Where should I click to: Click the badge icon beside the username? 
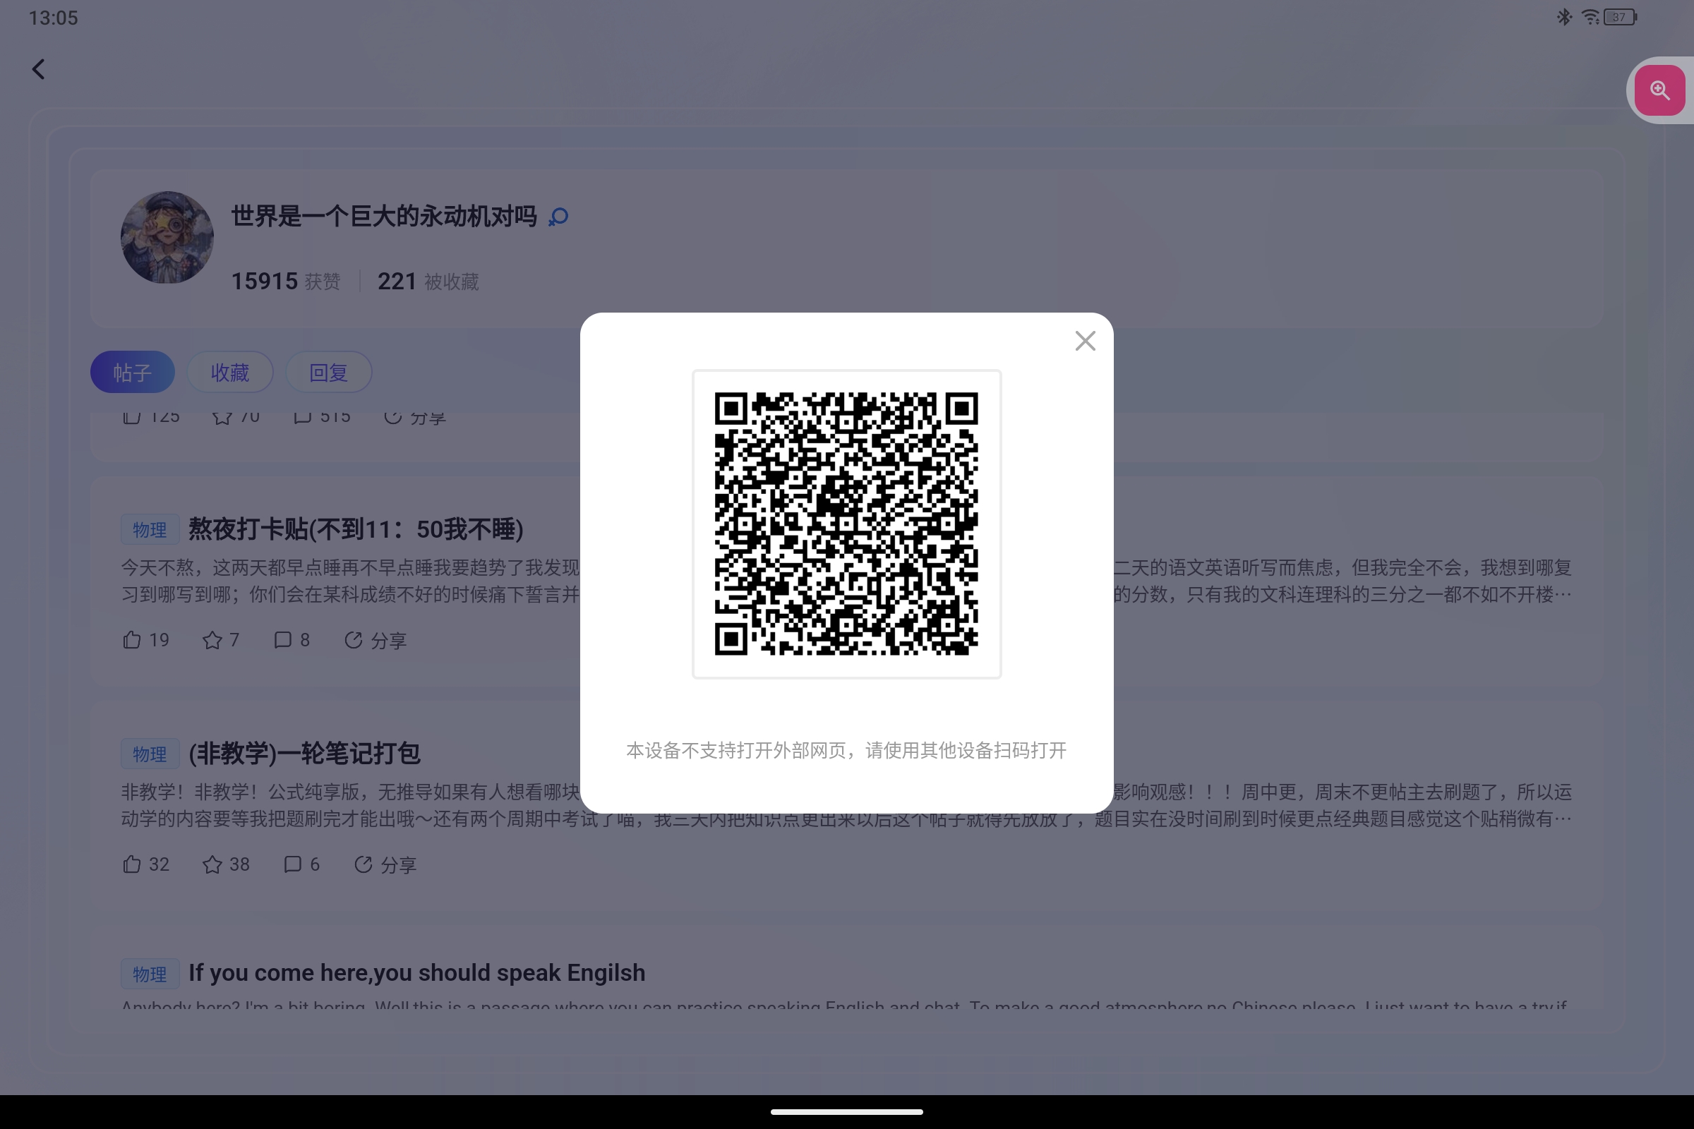(558, 217)
